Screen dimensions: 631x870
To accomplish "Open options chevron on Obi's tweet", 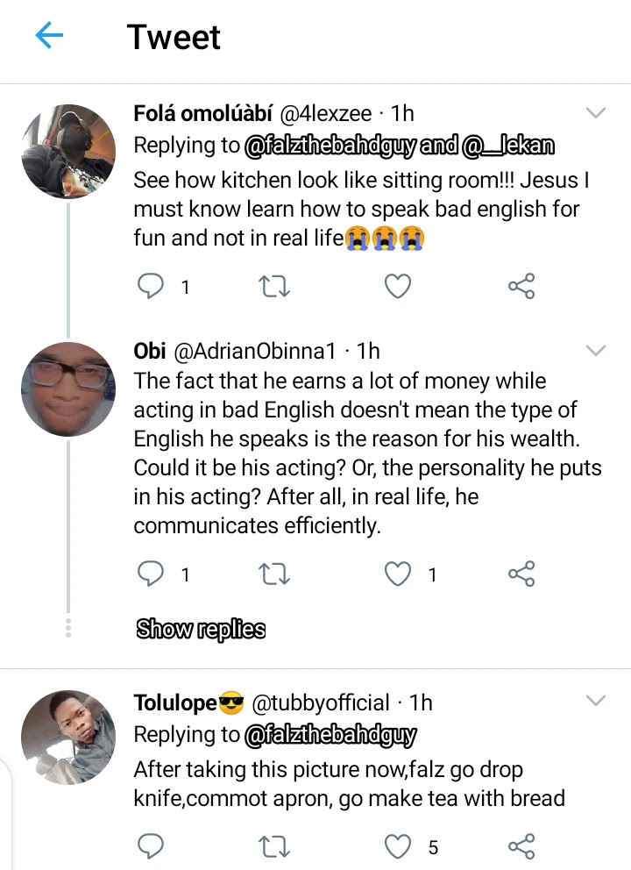I will (x=595, y=351).
